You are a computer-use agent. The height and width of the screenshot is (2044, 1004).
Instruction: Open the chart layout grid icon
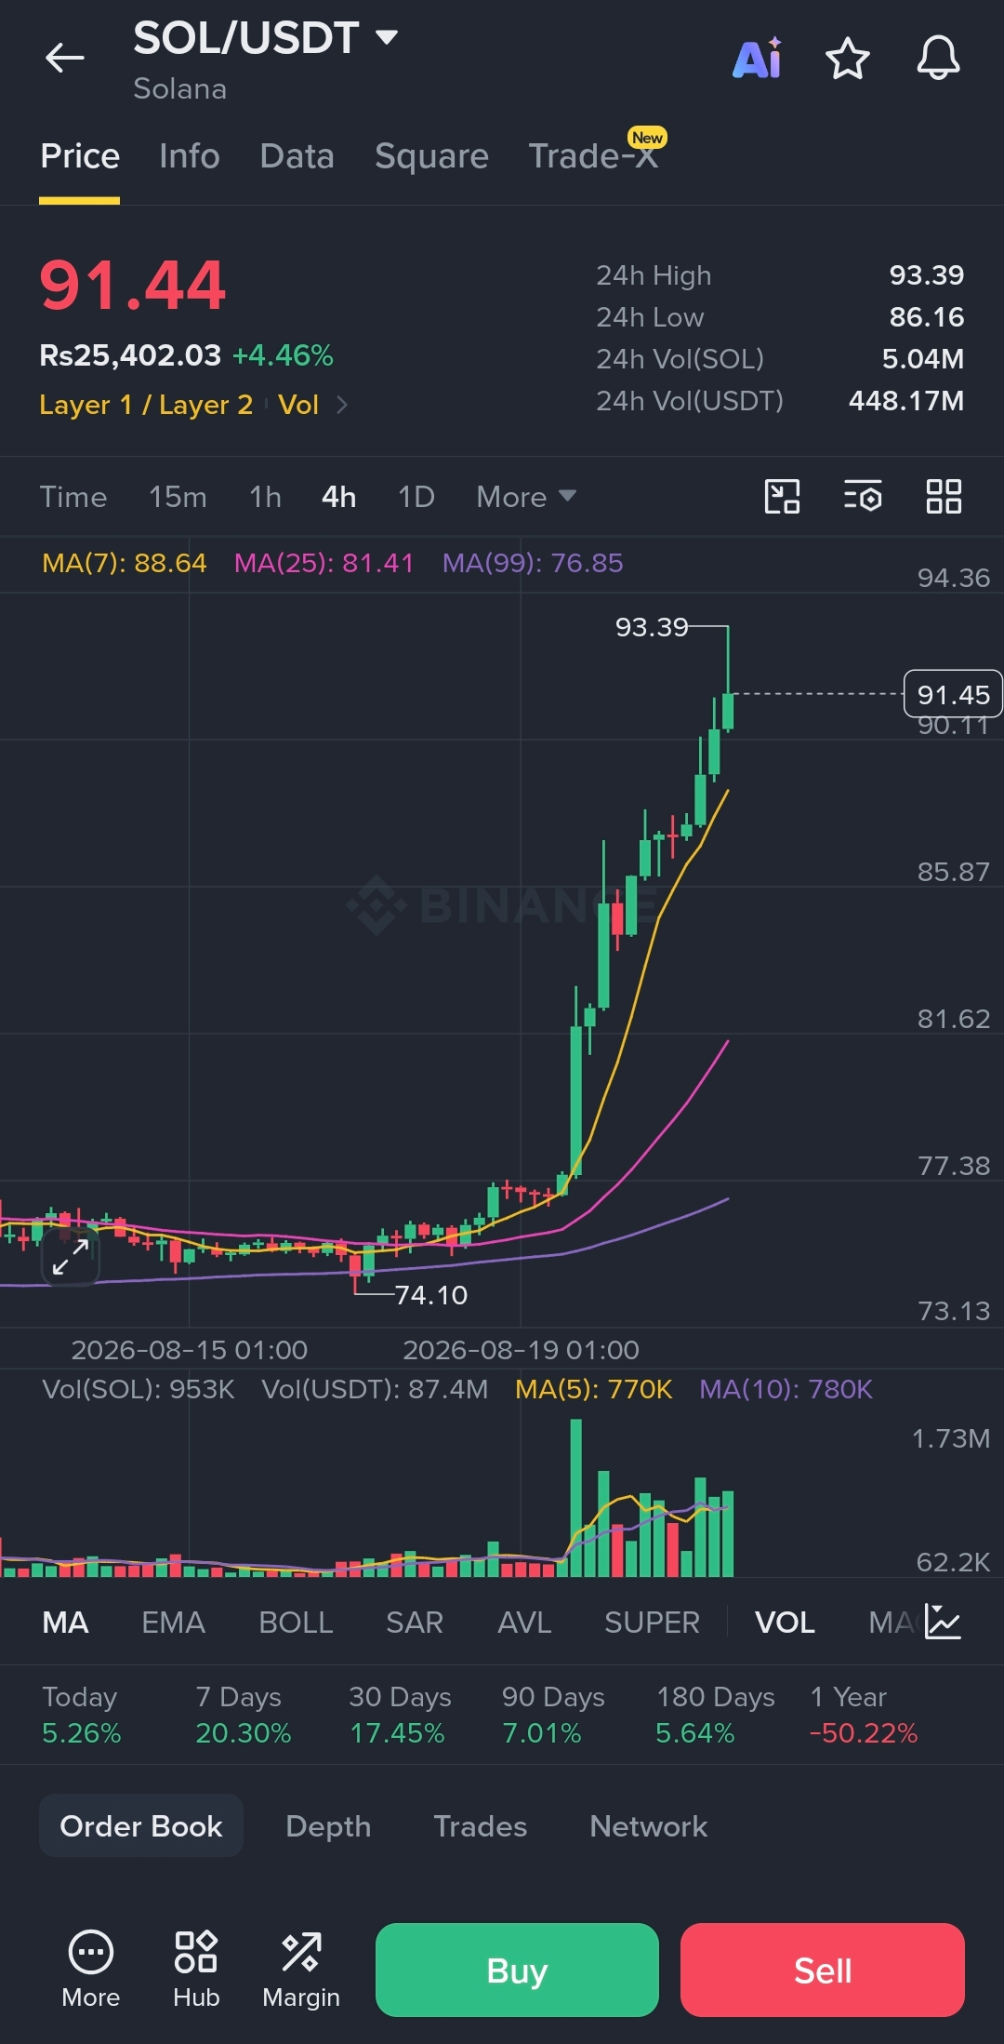tap(944, 497)
